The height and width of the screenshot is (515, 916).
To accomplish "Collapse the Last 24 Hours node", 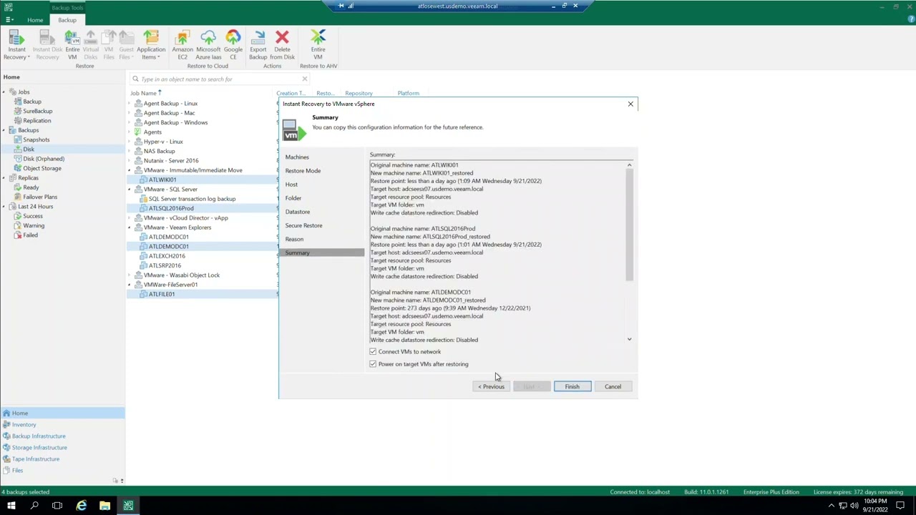I will [x=4, y=206].
